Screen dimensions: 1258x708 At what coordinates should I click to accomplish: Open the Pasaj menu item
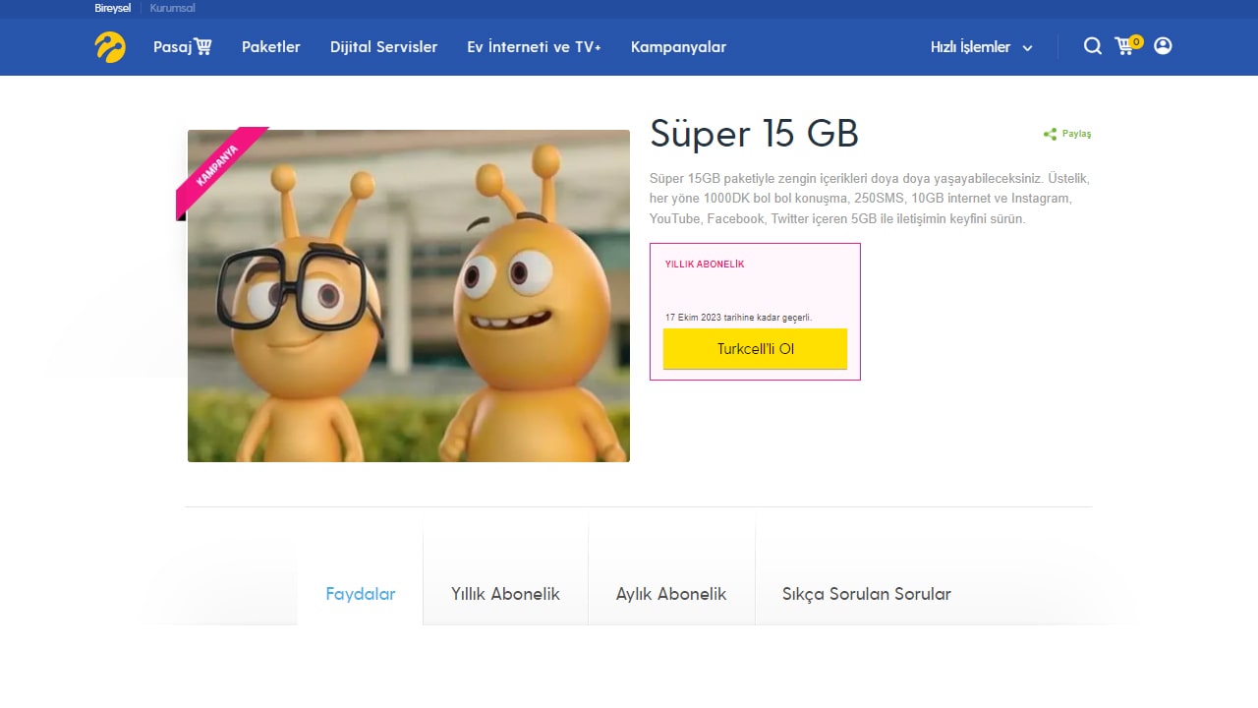click(183, 46)
